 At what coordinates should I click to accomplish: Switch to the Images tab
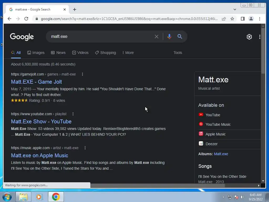[36, 53]
